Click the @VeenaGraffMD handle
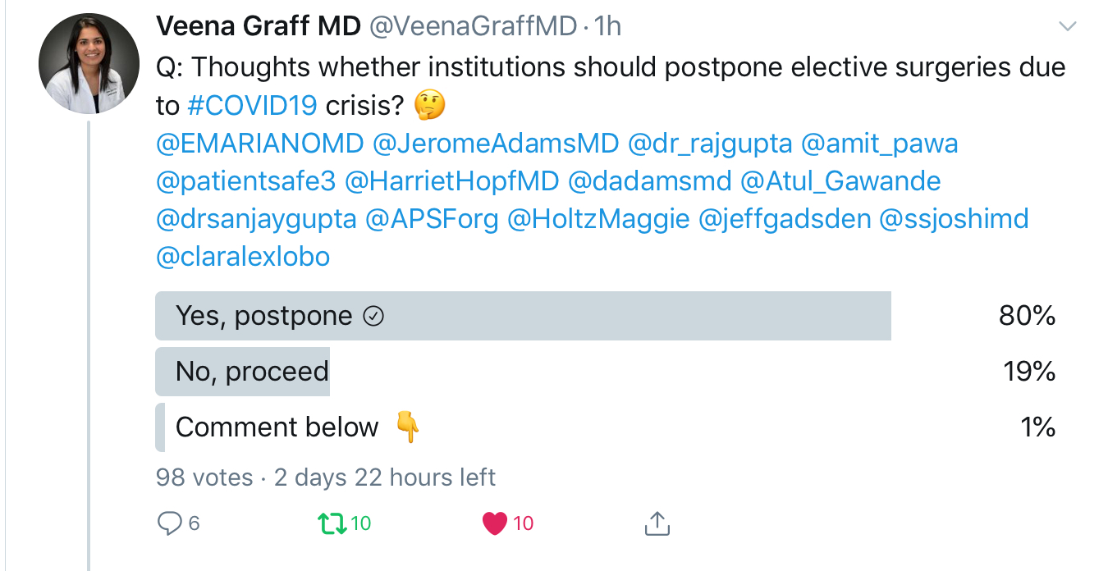This screenshot has height=571, width=1108. click(474, 26)
